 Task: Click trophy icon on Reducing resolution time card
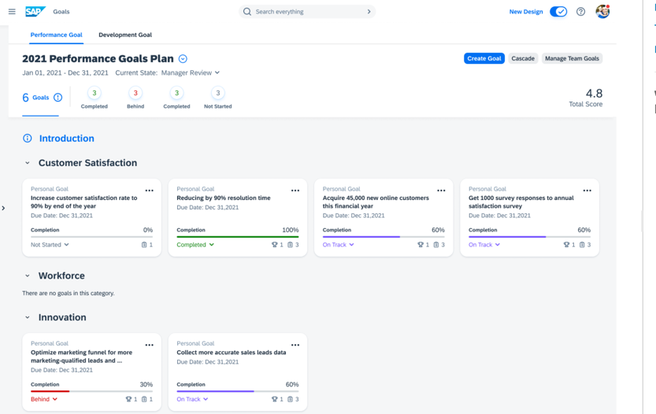pyautogui.click(x=274, y=245)
